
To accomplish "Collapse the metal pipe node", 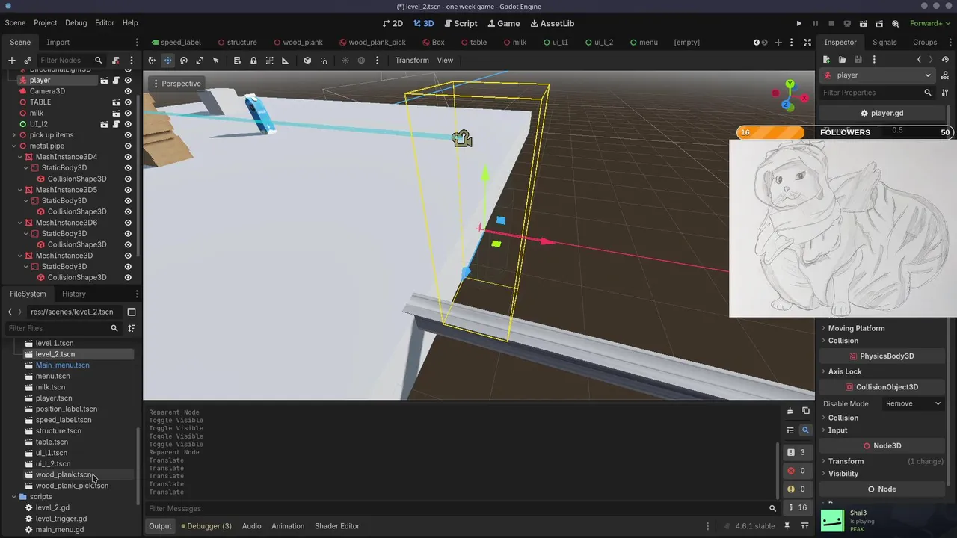I will click(13, 146).
